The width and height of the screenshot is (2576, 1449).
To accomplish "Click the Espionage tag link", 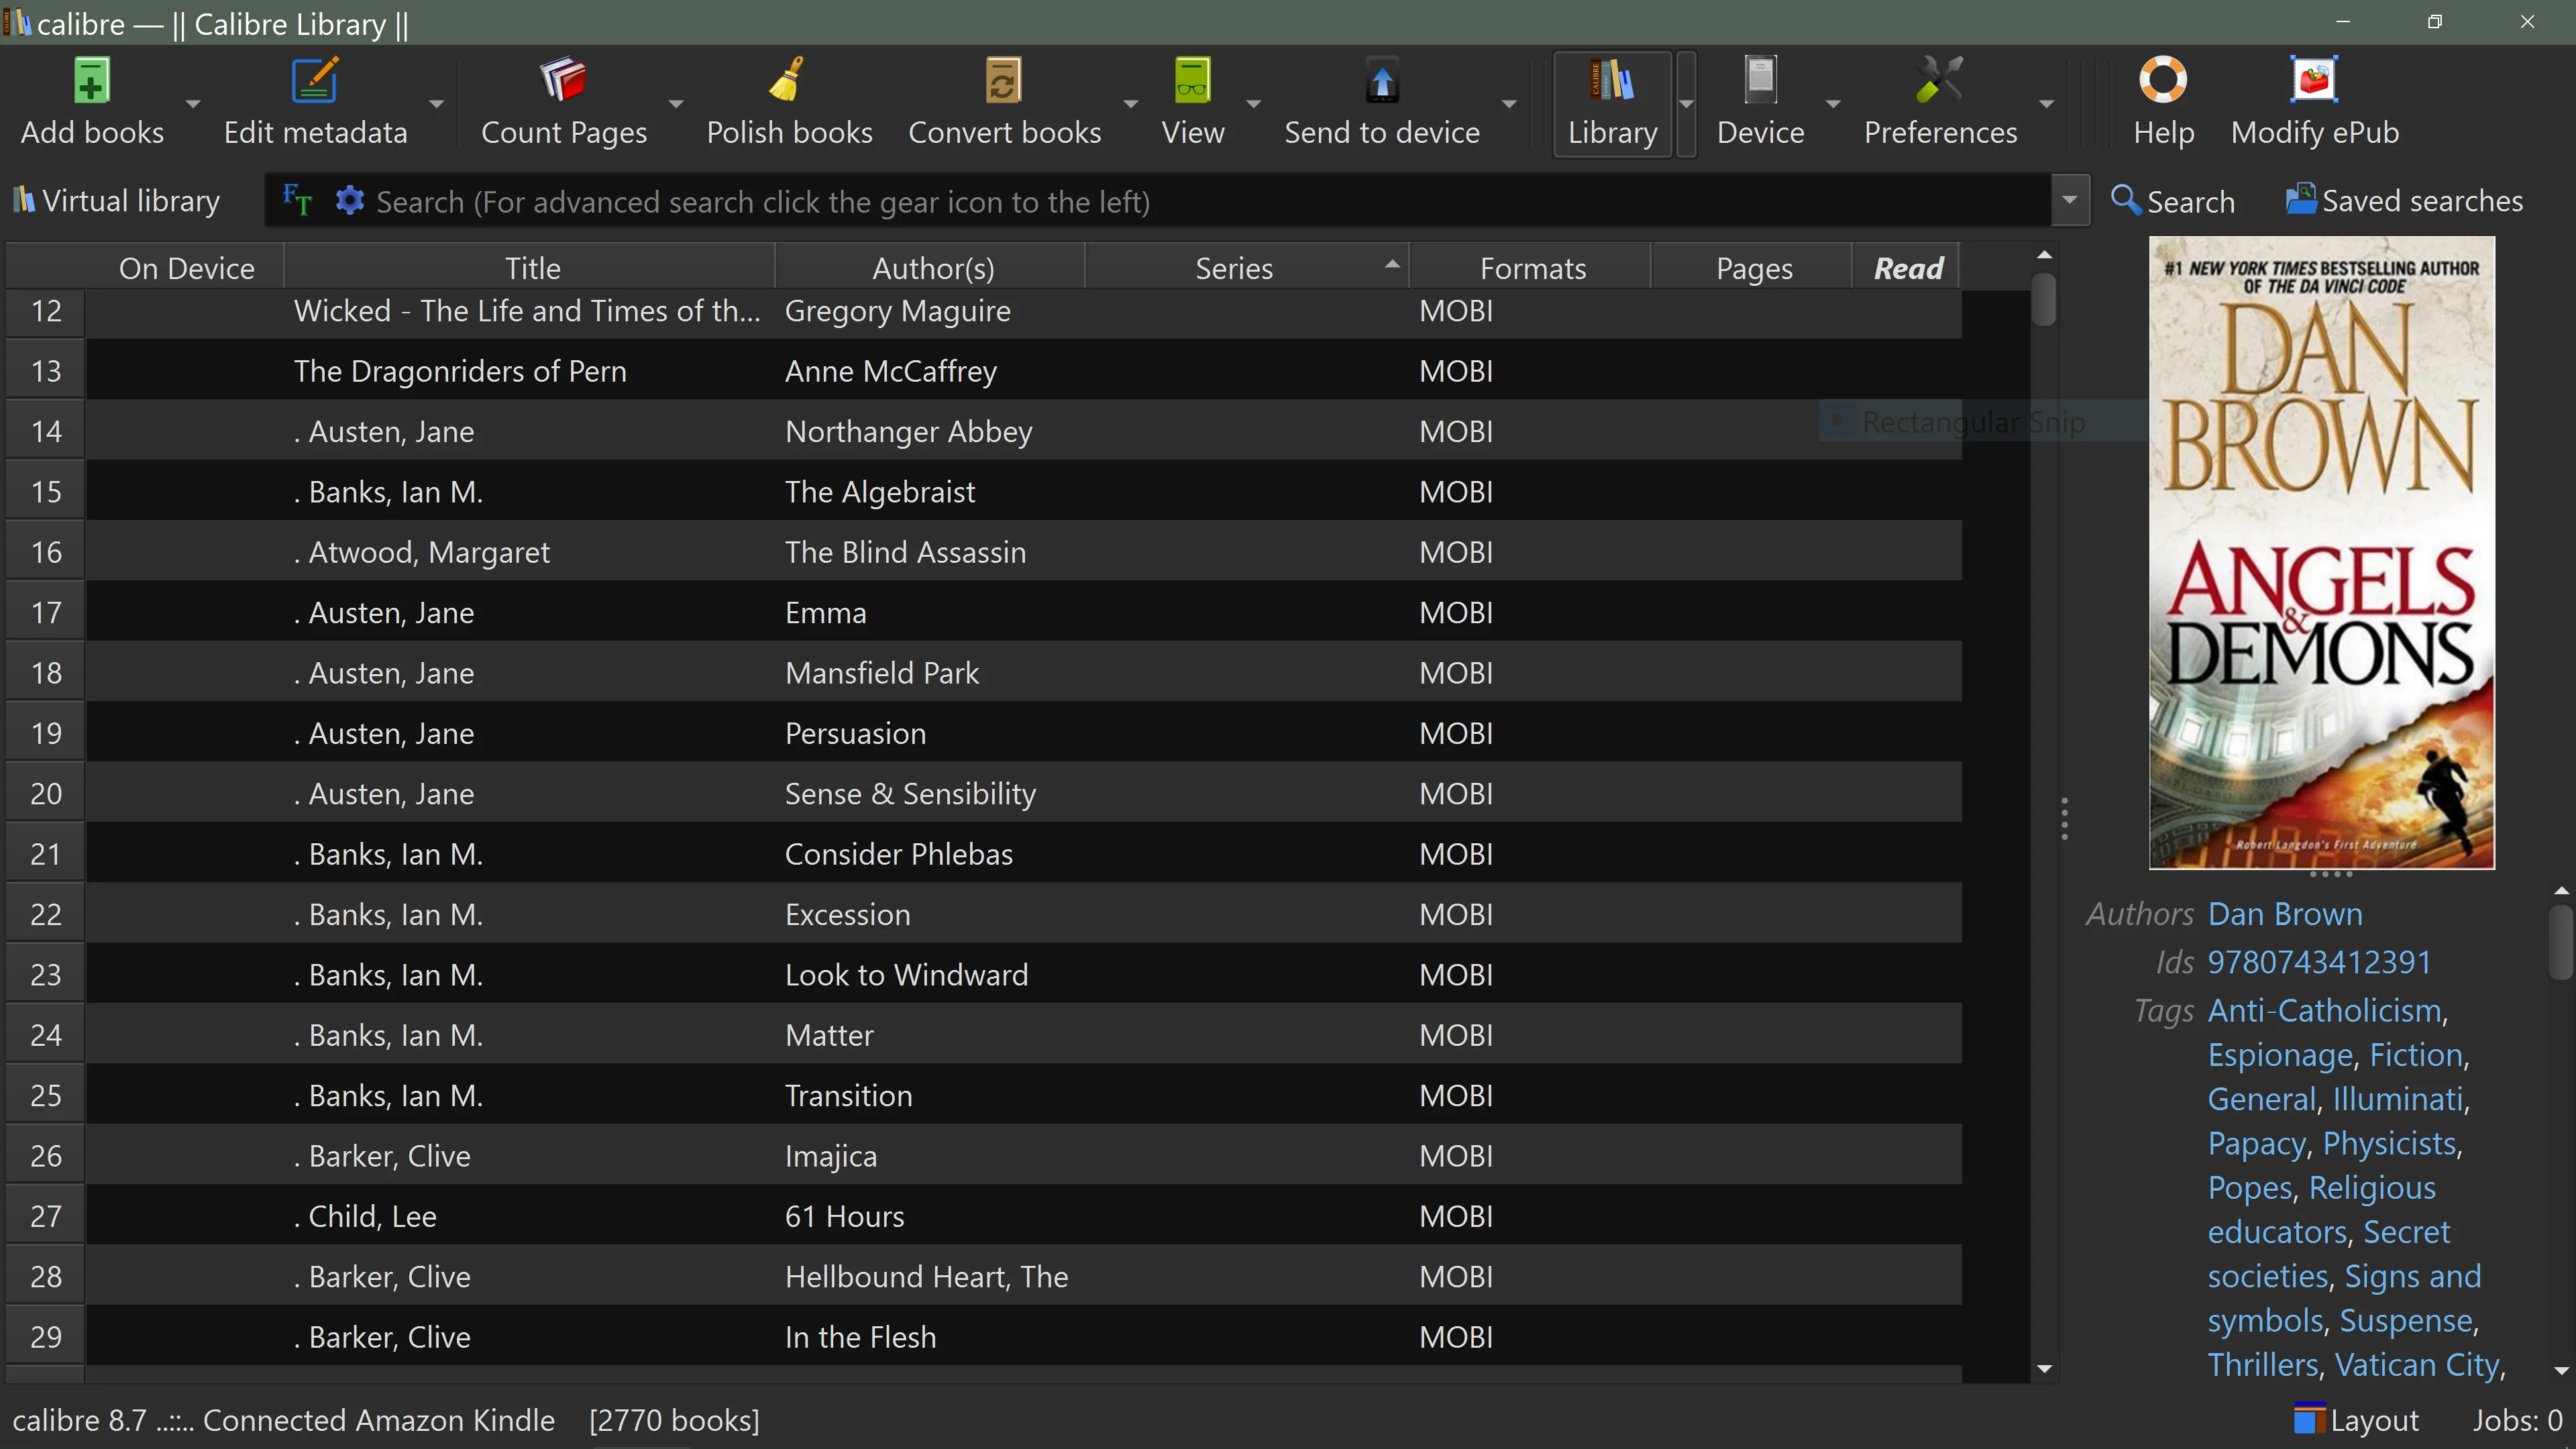I will point(2281,1055).
